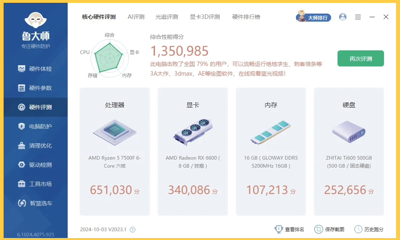400x240 pixels.
Task: Click the 历史跑分 link
Action: (369, 229)
